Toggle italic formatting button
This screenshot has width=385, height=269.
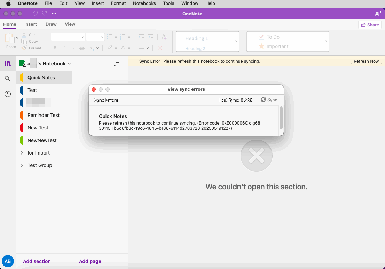click(64, 48)
